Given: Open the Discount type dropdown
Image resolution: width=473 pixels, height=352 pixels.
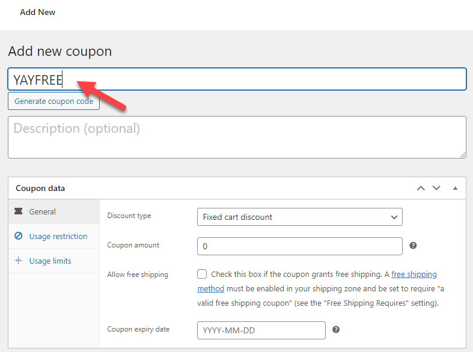Looking at the screenshot, I should tap(299, 217).
